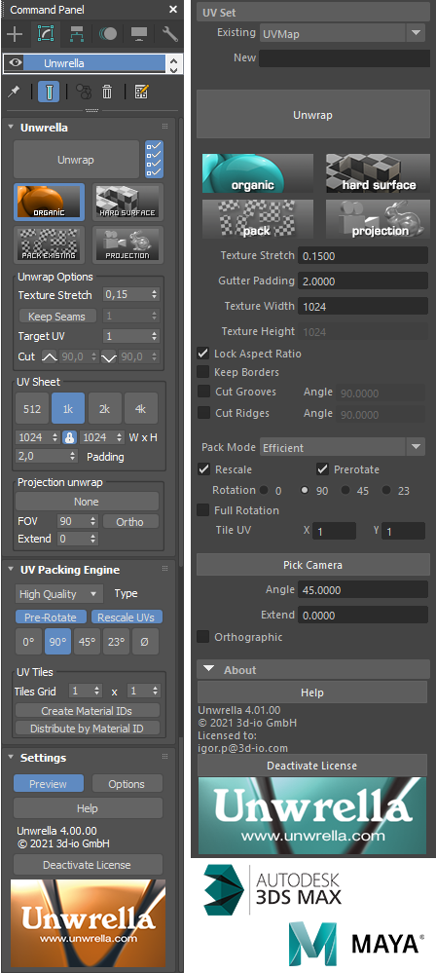This screenshot has height=973, width=436.
Task: Select PROJECTION mode in 3ds Max panel
Action: click(x=127, y=243)
